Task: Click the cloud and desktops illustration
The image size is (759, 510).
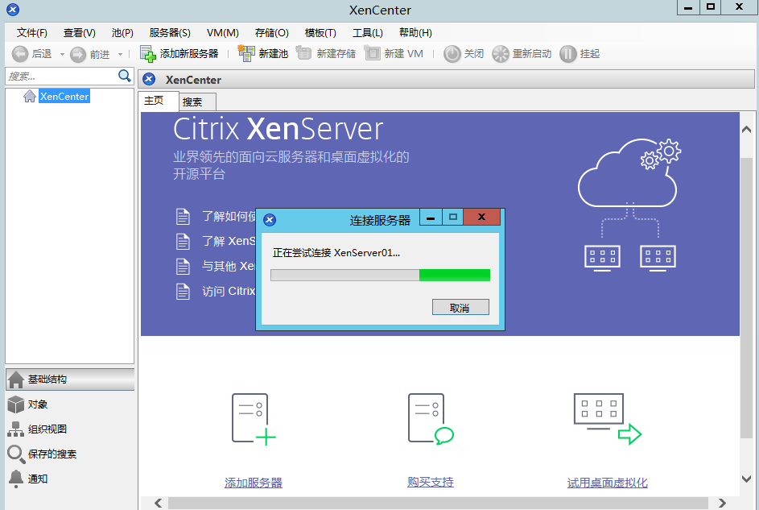Action: pyautogui.click(x=629, y=205)
